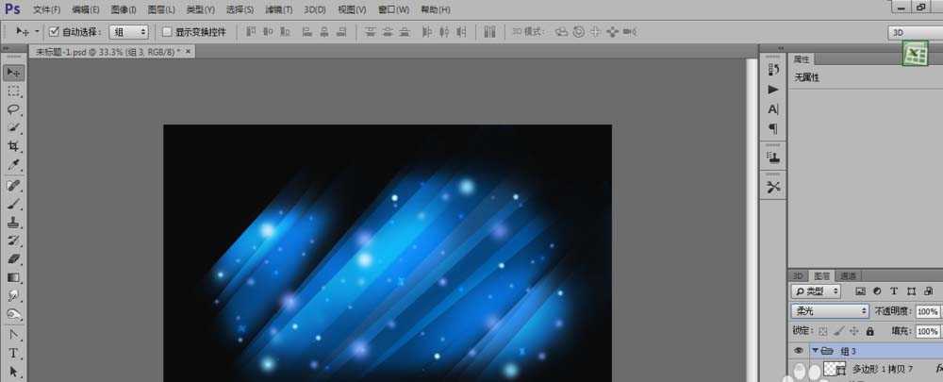Hide the 组 3 layer group
The image size is (943, 382).
(799, 350)
